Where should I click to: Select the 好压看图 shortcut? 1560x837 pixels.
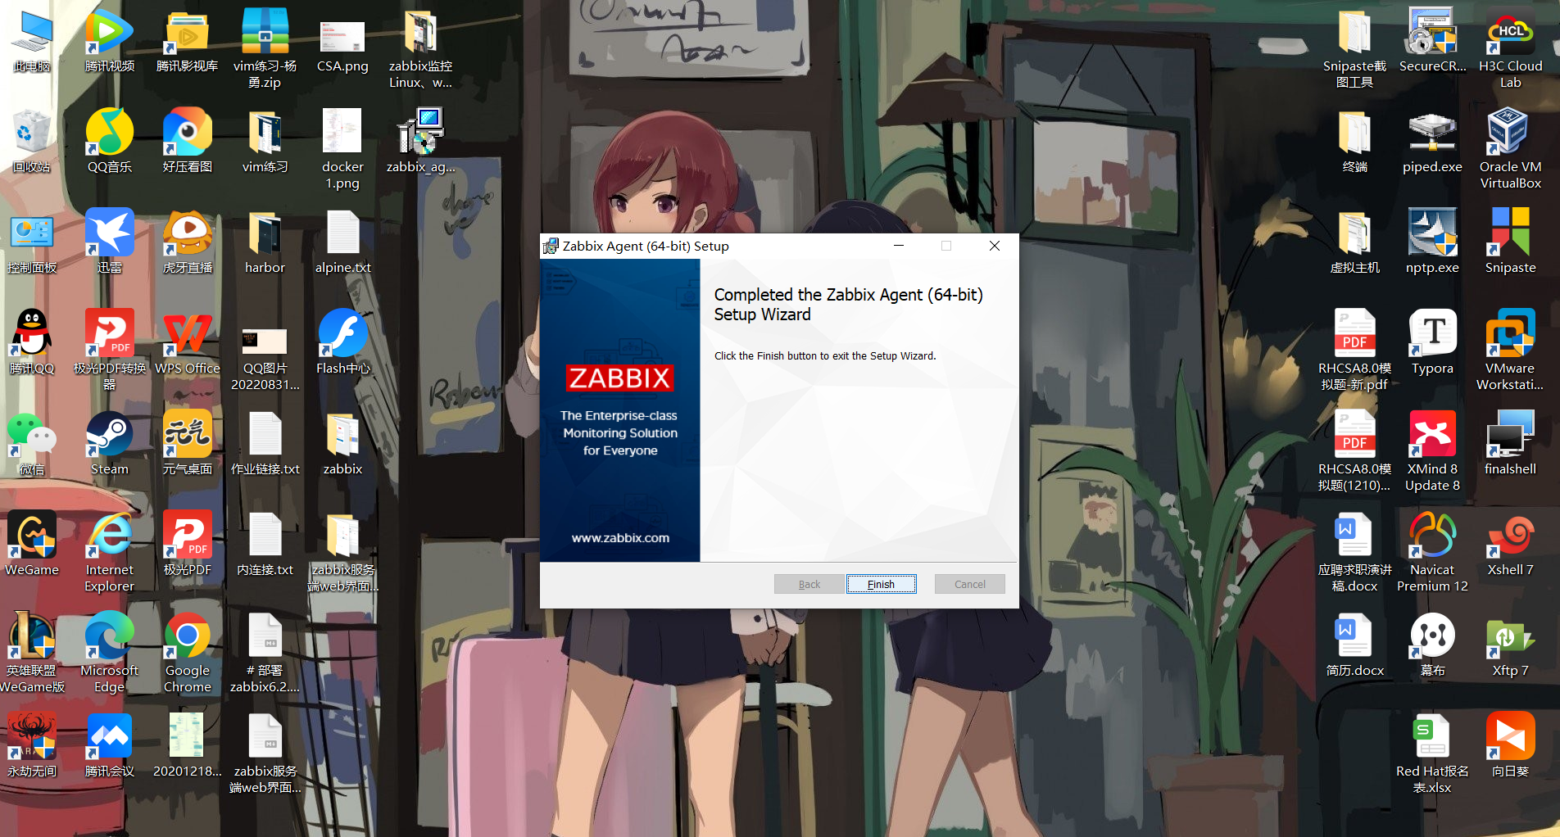point(188,141)
